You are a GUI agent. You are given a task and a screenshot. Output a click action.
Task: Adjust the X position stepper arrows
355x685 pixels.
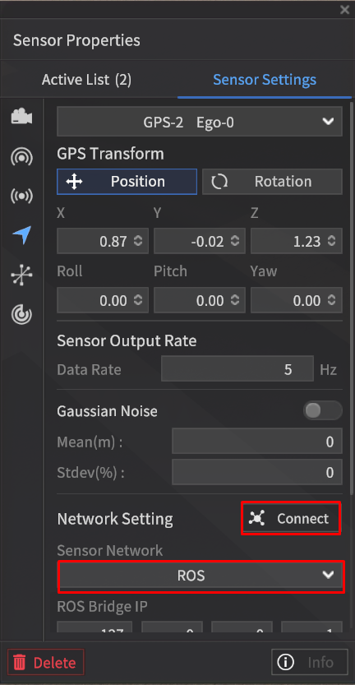(138, 241)
